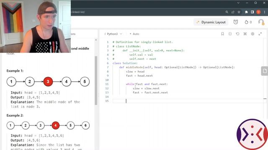Image resolution: width=268 pixels, height=150 pixels.
Task: Click the share page icon in address bar
Action: pyautogui.click(x=233, y=12)
